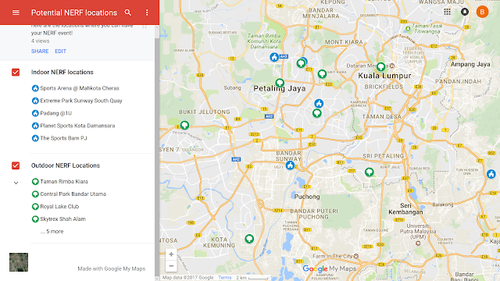This screenshot has height=281, width=500.
Task: Click the 'Potential NERF locations' title
Action: 74,12
